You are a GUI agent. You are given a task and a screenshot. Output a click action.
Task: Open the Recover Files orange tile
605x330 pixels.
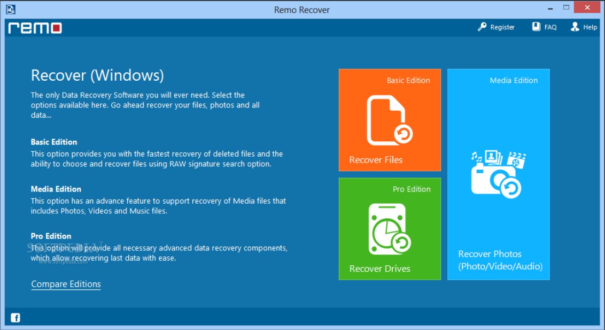click(390, 120)
